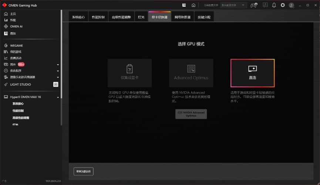Open 高级性能调整 under HyperX OMEN MAX 16
Screen dimensions: 320x185
click(21, 118)
